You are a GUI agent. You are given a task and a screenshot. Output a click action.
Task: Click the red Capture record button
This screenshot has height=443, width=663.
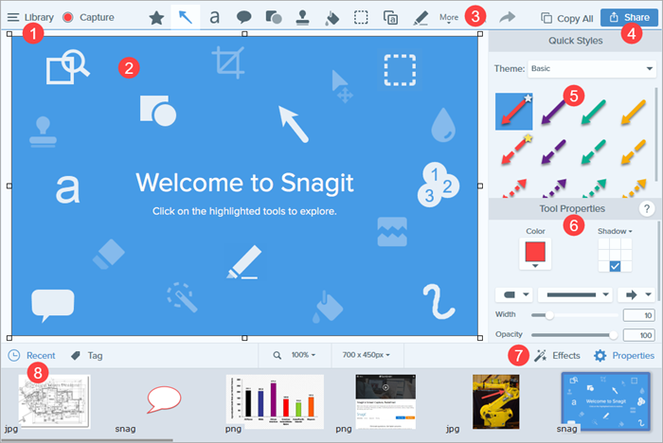[68, 17]
